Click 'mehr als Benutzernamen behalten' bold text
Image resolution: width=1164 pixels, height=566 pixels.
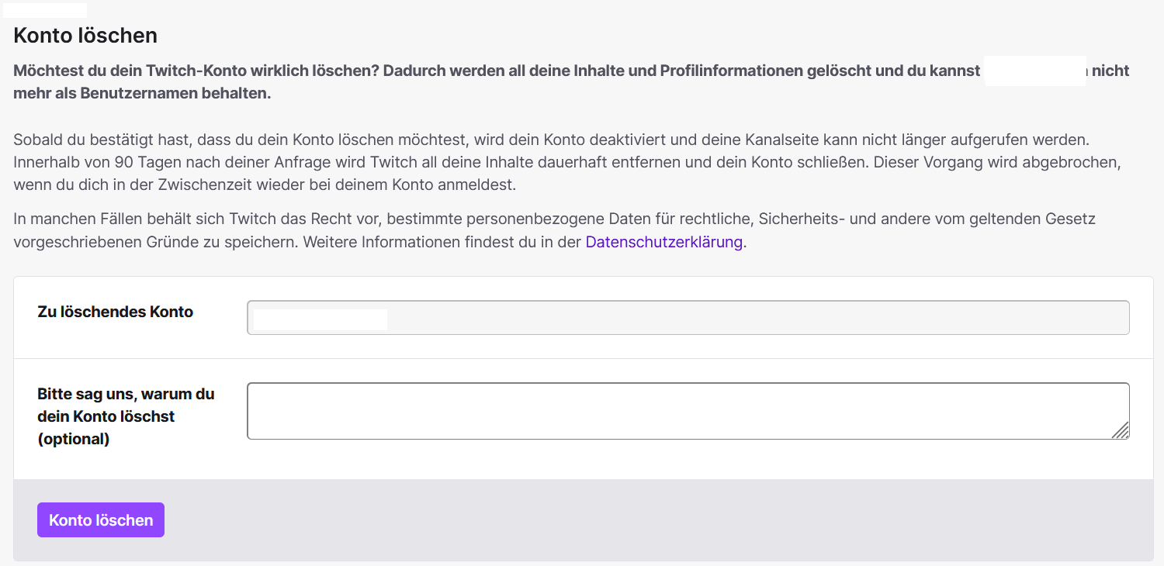coord(142,94)
